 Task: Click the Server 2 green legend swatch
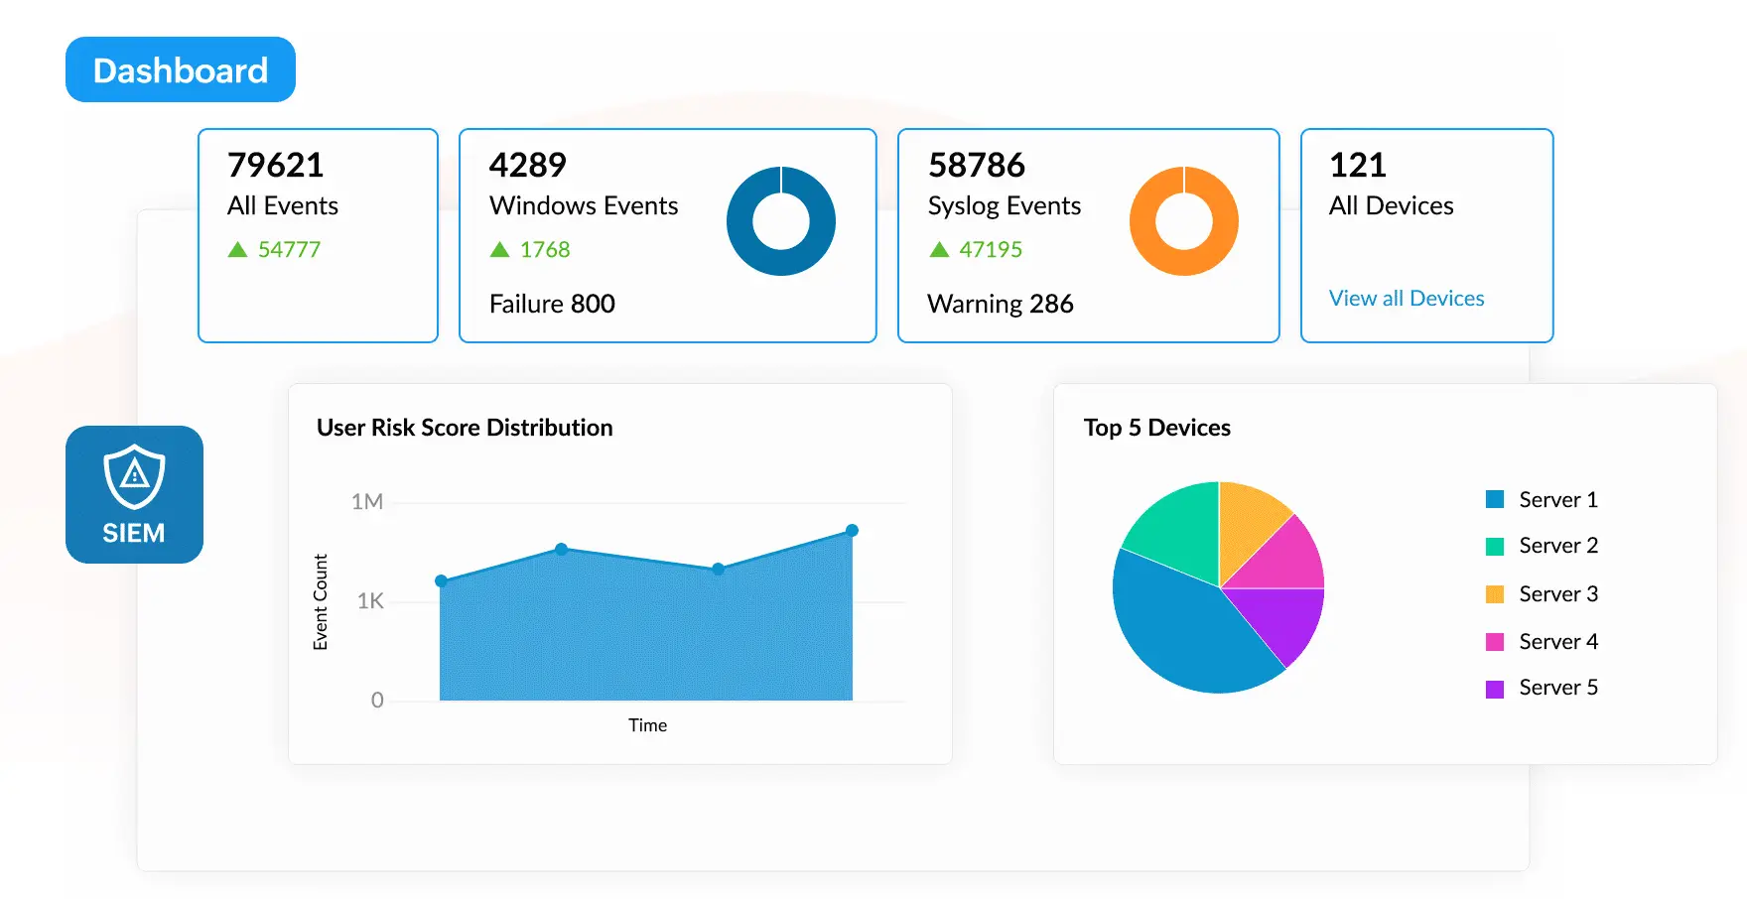[x=1495, y=547]
